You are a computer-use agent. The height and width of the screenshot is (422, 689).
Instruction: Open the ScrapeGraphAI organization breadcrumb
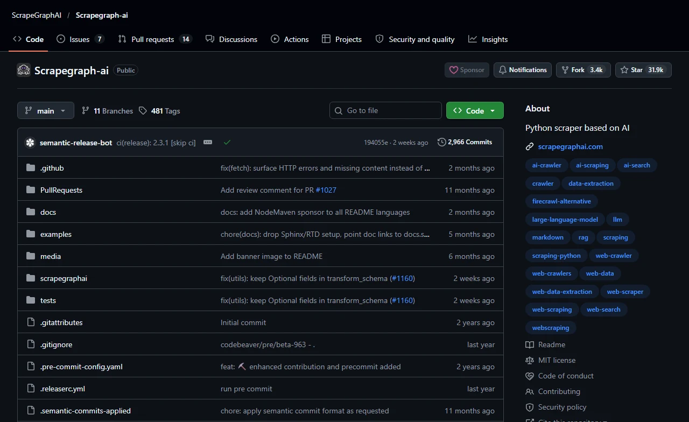coord(37,15)
